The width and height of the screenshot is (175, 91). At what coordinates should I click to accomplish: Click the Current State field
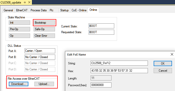[101, 26]
